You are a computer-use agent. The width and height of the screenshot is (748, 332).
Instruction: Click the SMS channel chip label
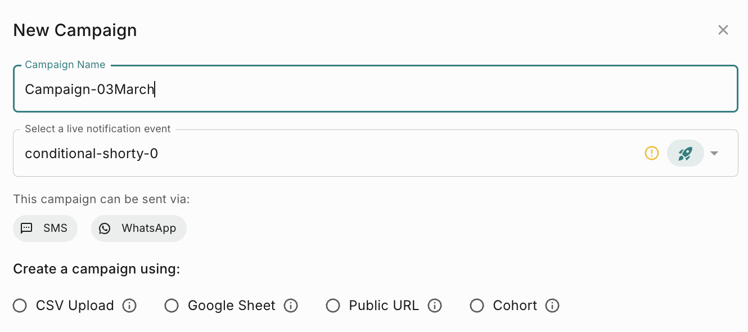pos(55,228)
